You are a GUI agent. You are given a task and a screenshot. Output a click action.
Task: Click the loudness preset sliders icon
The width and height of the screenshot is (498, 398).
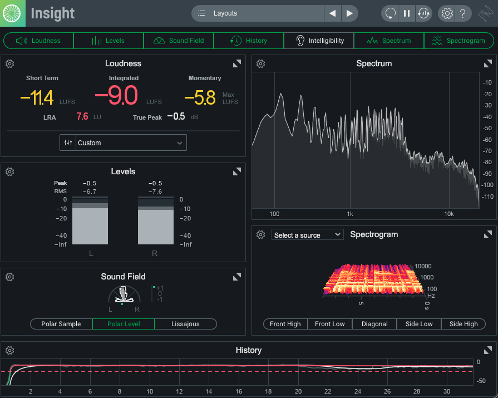click(x=68, y=143)
